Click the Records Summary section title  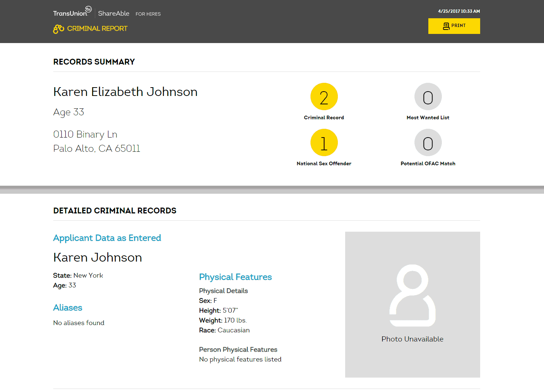point(94,62)
